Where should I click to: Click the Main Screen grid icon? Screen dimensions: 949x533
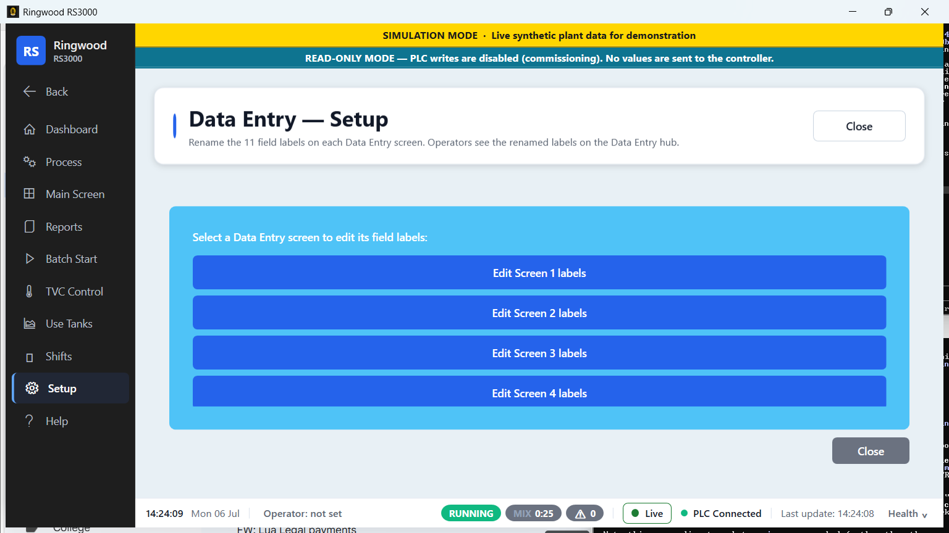30,194
